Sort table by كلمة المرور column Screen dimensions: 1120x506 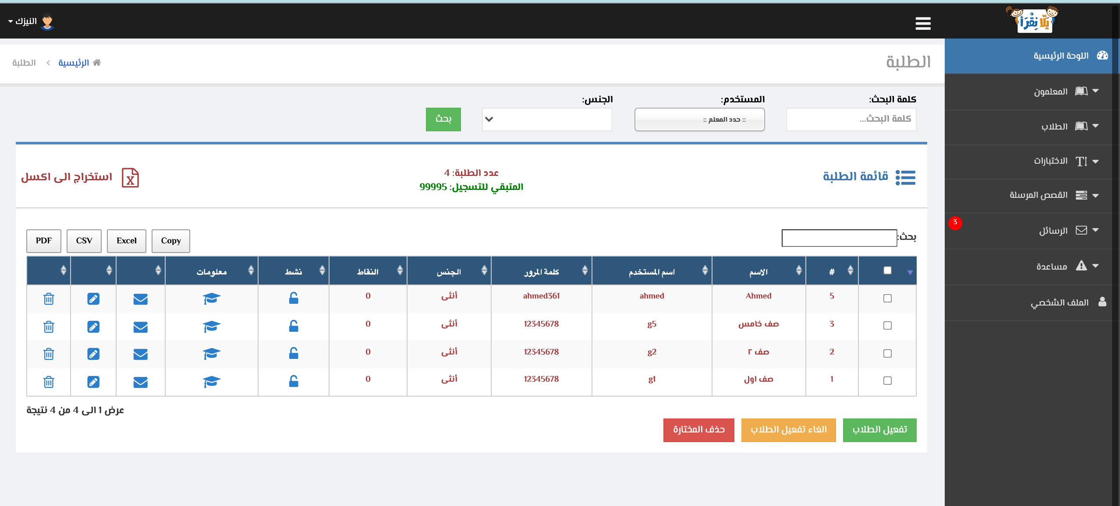542,271
